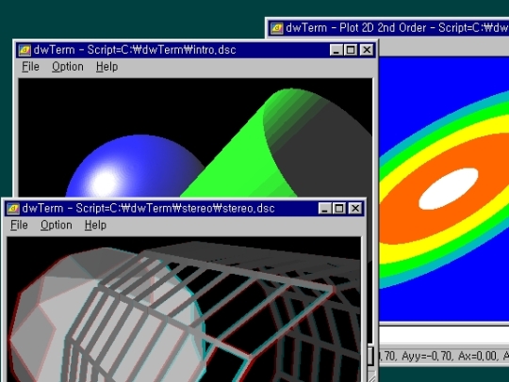Viewport: 509px width, 382px height.
Task: Close the stereo.dsc window
Action: [355, 208]
